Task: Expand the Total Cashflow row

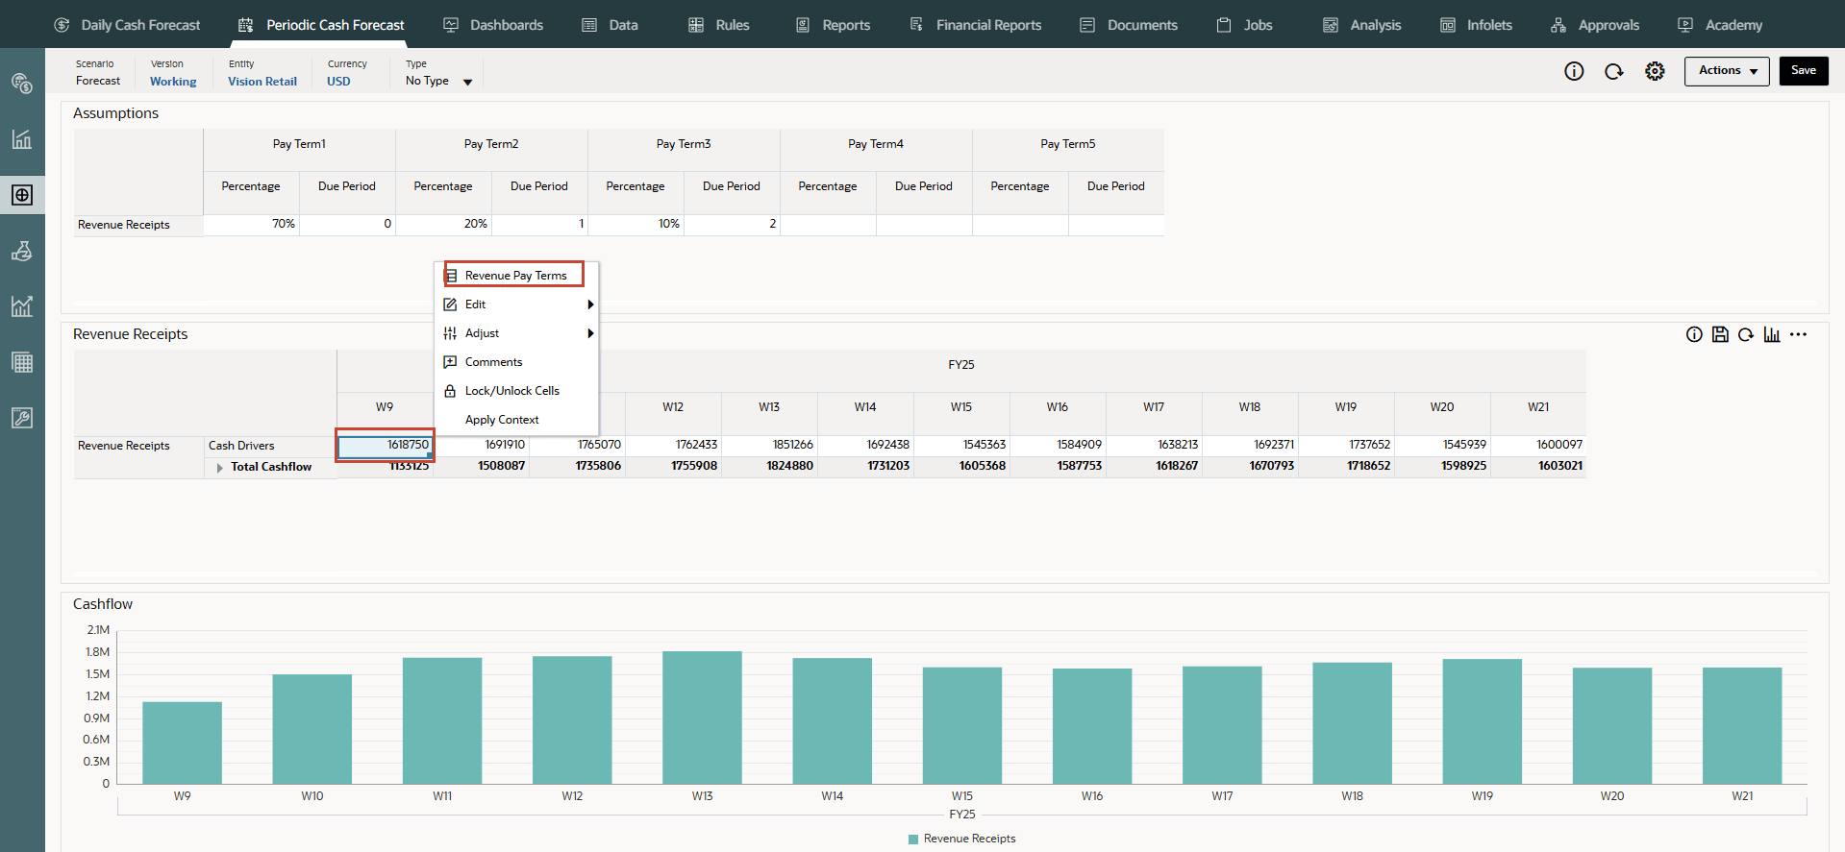Action: tap(220, 468)
